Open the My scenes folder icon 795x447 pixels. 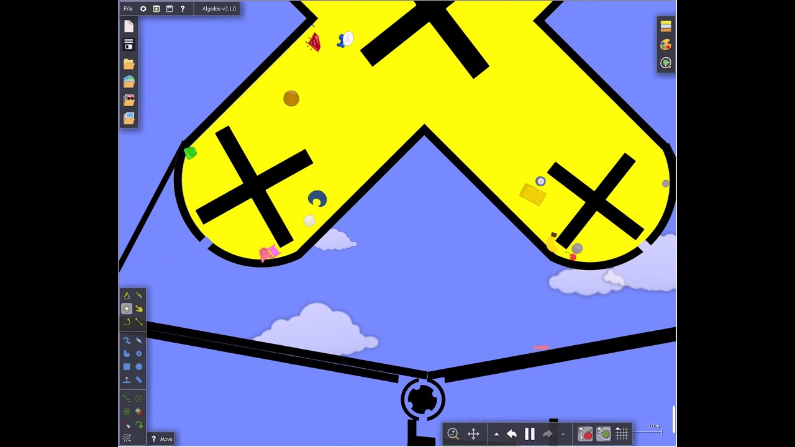point(129,64)
